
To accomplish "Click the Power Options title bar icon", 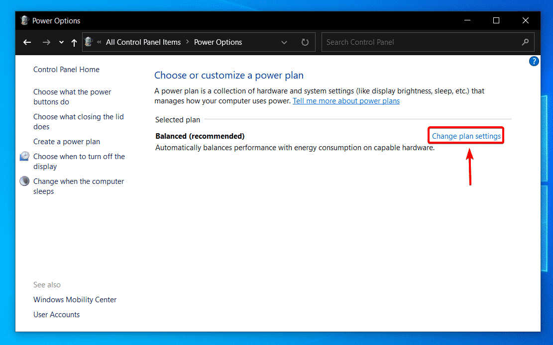I will tap(24, 20).
